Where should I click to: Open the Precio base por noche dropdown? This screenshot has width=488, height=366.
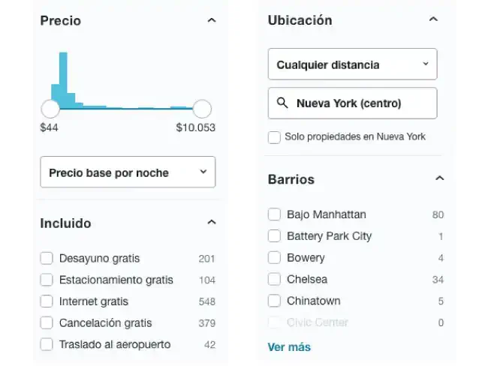(x=128, y=172)
